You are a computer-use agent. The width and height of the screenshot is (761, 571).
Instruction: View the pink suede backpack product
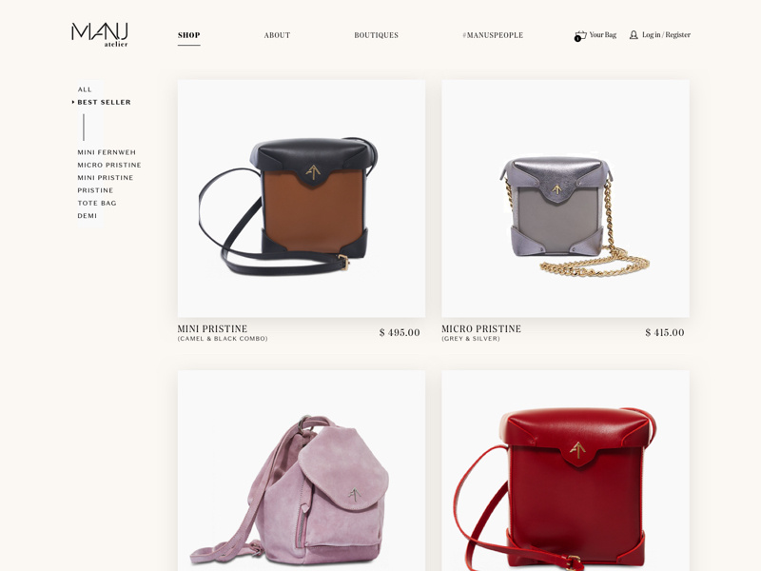pyautogui.click(x=302, y=470)
